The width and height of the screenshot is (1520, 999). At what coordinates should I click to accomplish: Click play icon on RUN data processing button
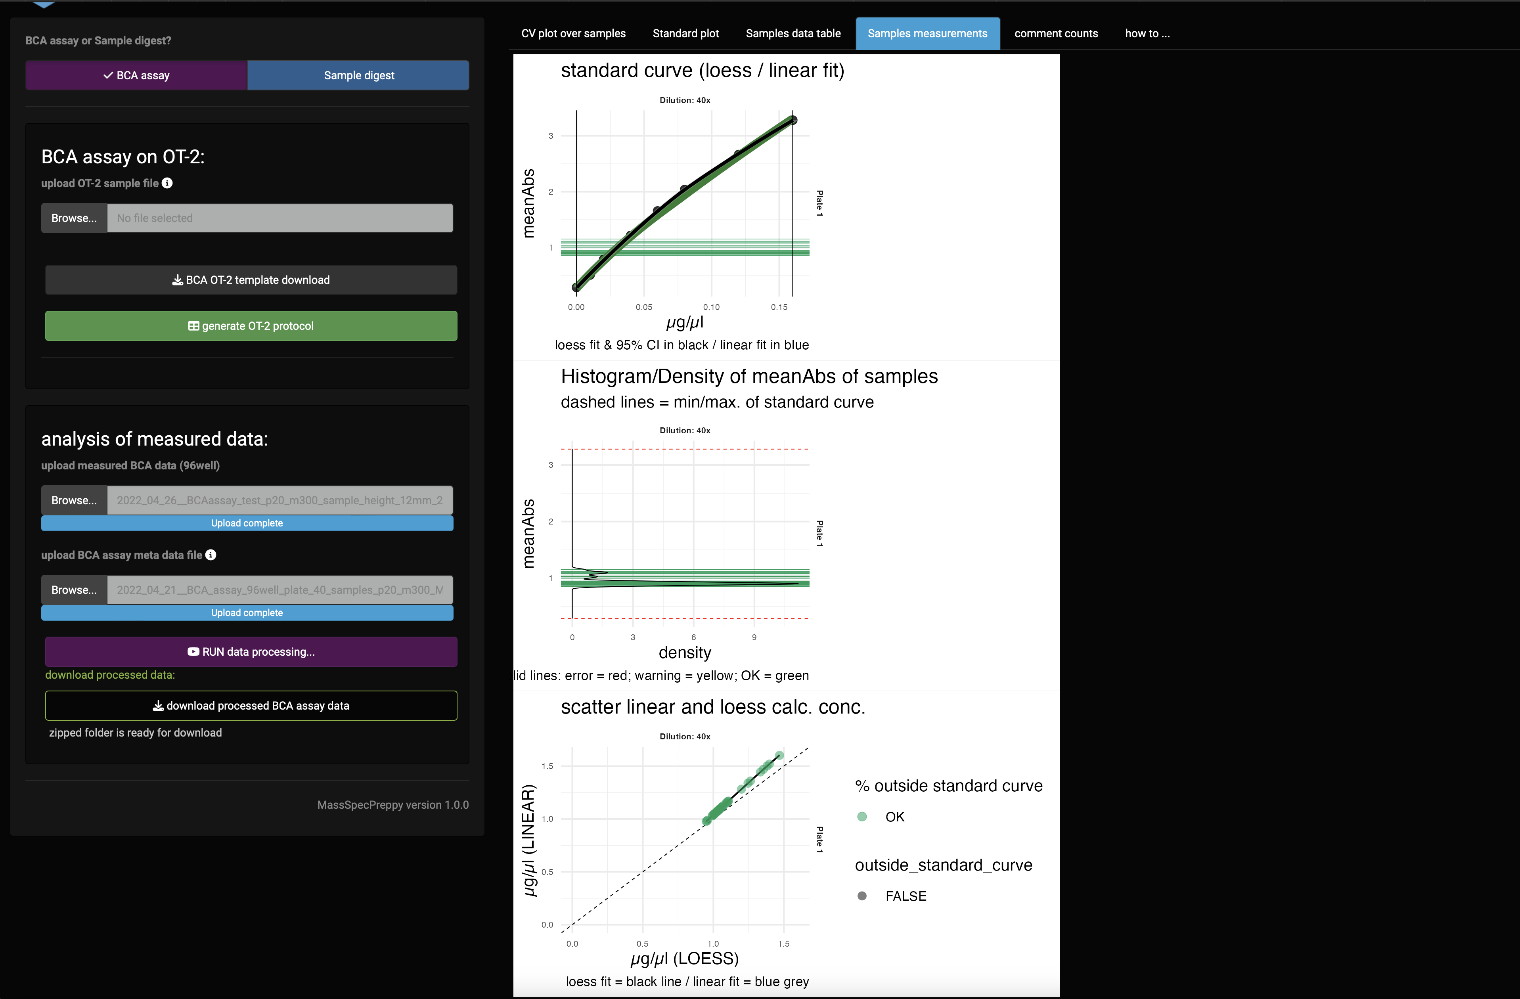[x=193, y=651]
